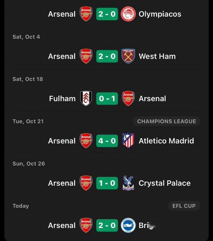This screenshot has height=241, width=213.
Task: Select the CHAMPIONS LEAGUE competition tag
Action: pyautogui.click(x=166, y=121)
